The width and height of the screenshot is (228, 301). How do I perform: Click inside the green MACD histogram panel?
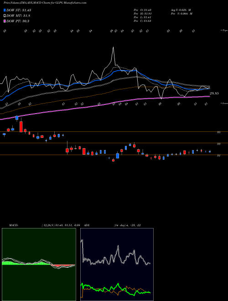39,265
